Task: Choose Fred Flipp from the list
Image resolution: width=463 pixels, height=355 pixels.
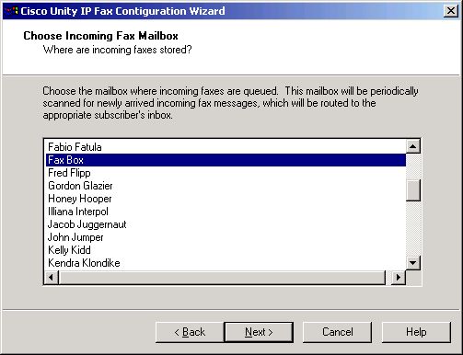Action: tap(226, 173)
